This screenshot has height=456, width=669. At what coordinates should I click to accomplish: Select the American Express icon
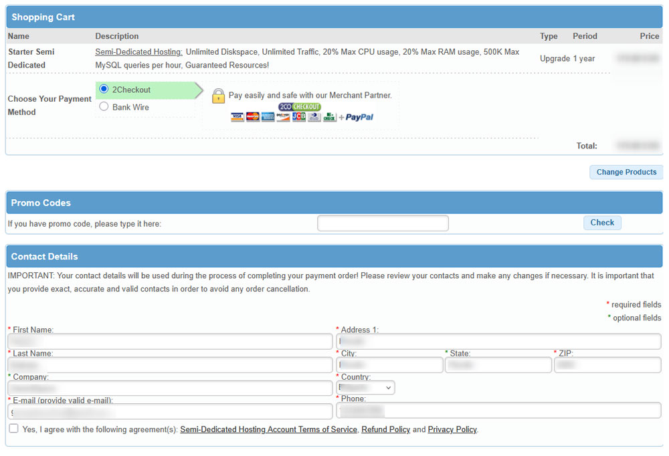click(x=267, y=116)
